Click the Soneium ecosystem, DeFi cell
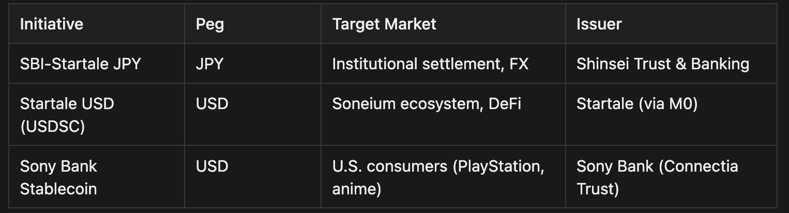 pos(426,103)
